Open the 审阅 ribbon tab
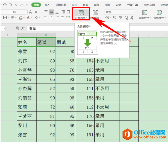168x142 pixels. tap(96, 5)
